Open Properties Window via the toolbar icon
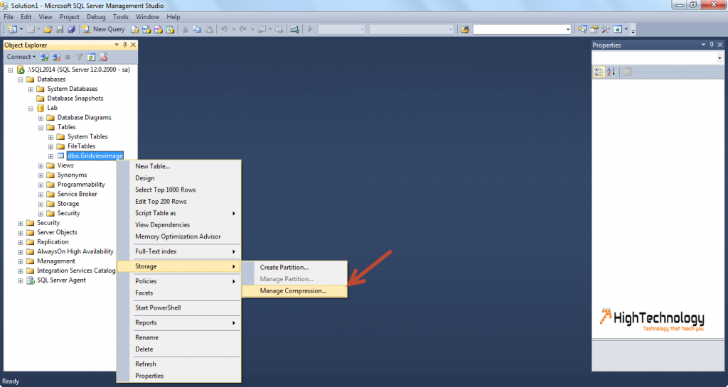This screenshot has width=728, height=387. tap(594, 29)
